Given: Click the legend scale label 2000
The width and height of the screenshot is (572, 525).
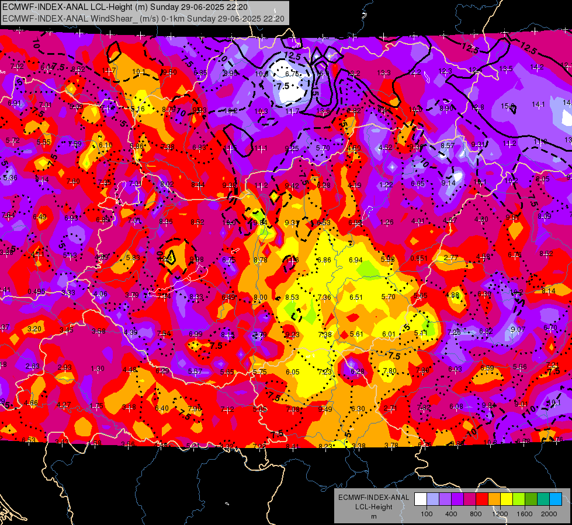Looking at the screenshot, I should tap(549, 514).
